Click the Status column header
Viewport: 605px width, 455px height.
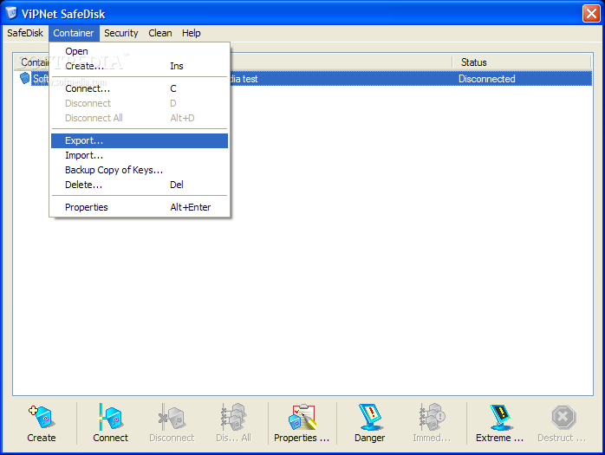(522, 62)
